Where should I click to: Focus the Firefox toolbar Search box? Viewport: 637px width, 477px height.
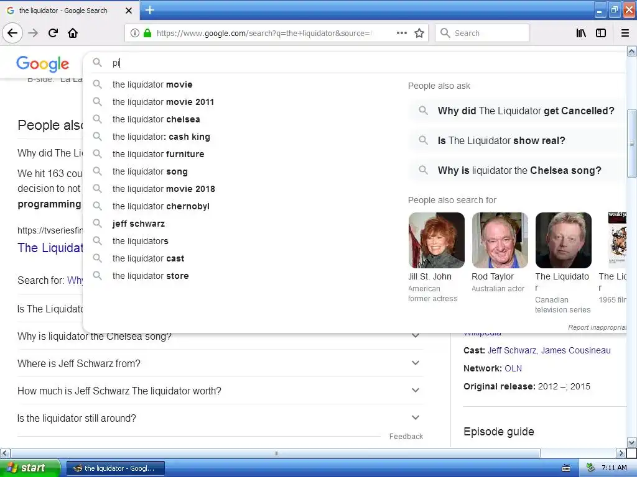[x=482, y=34]
